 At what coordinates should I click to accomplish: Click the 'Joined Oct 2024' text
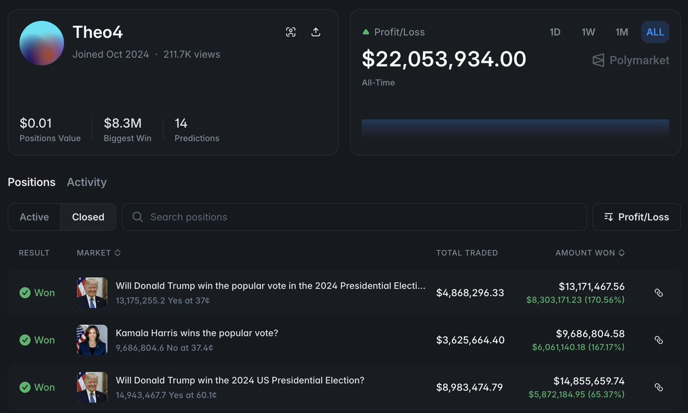click(111, 54)
